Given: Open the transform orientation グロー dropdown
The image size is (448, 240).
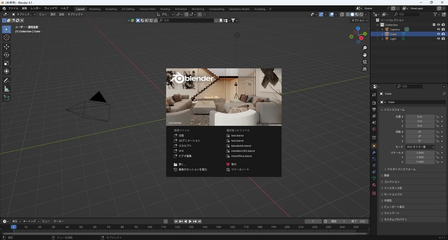Looking at the screenshot, I should pyautogui.click(x=165, y=15).
